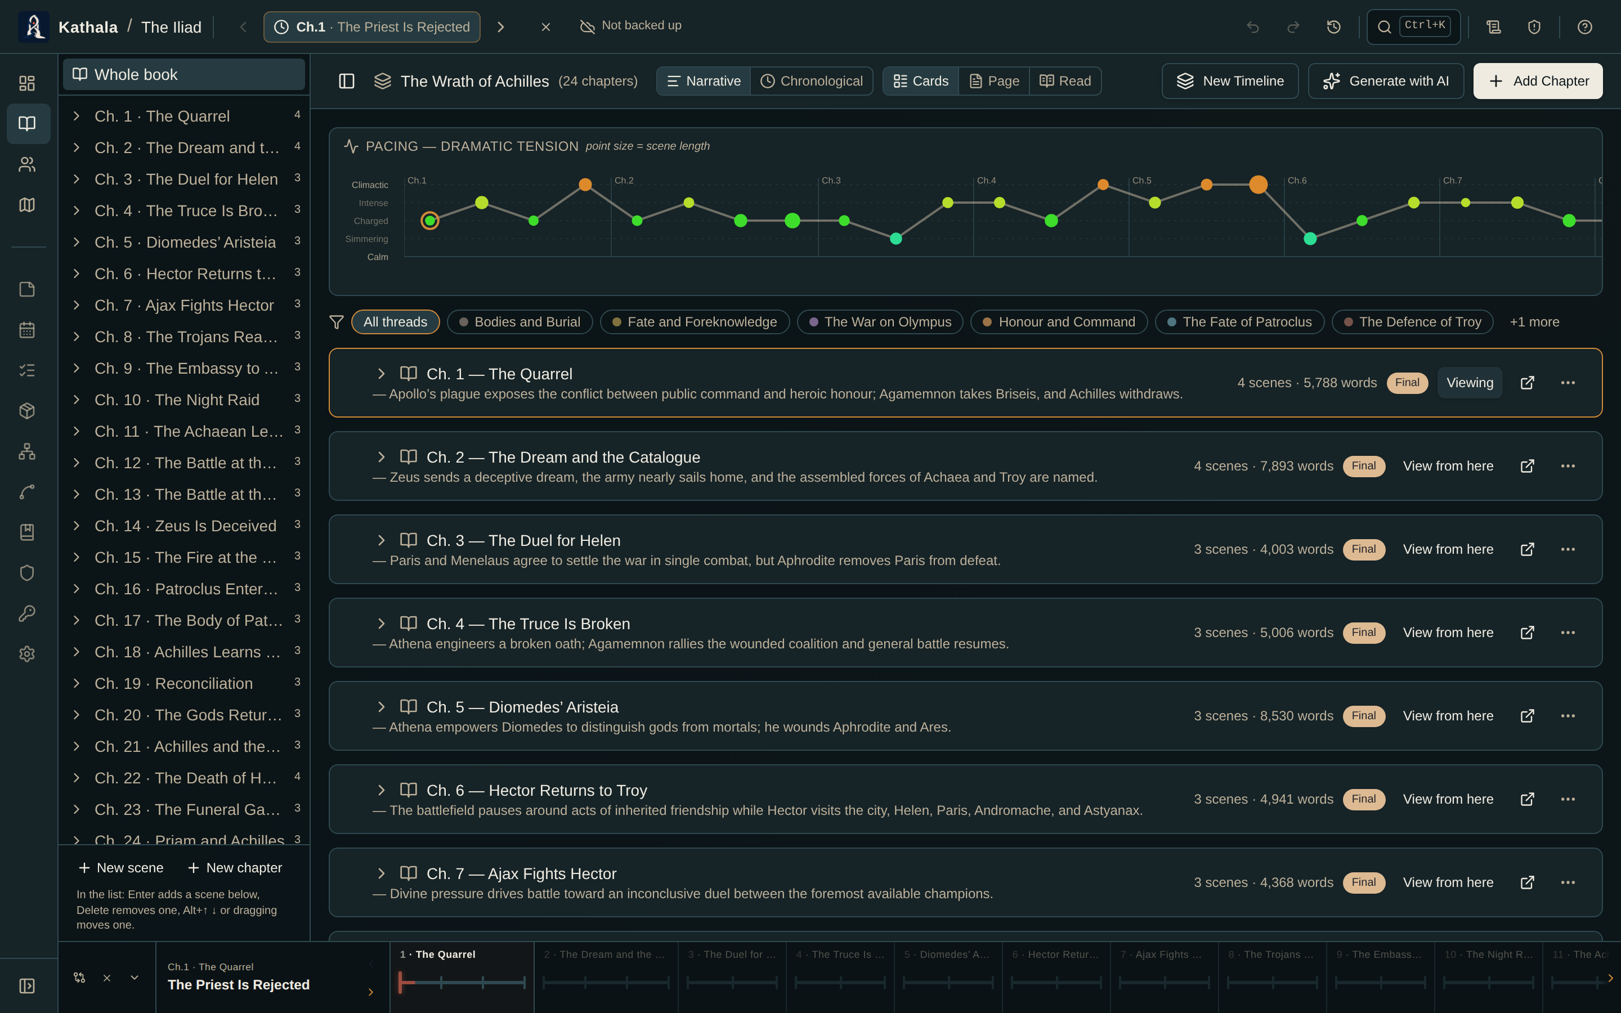Click the undo arrow icon

click(1252, 27)
